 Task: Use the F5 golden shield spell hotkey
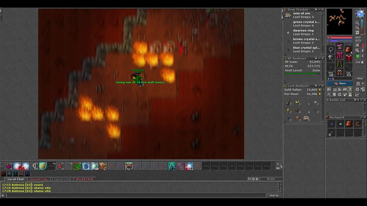pos(43,166)
